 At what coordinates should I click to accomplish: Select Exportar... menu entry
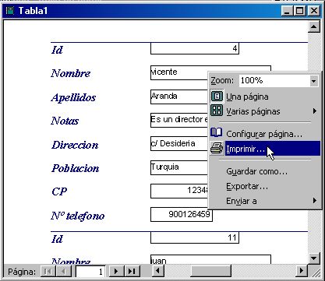[x=247, y=186]
